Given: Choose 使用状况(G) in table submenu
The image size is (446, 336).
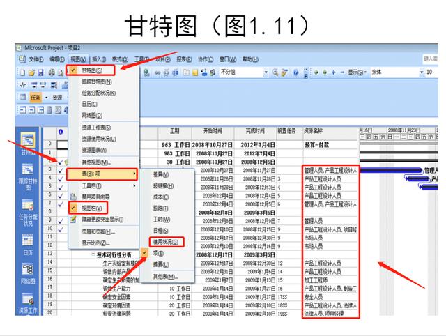Looking at the screenshot, I should 167,242.
